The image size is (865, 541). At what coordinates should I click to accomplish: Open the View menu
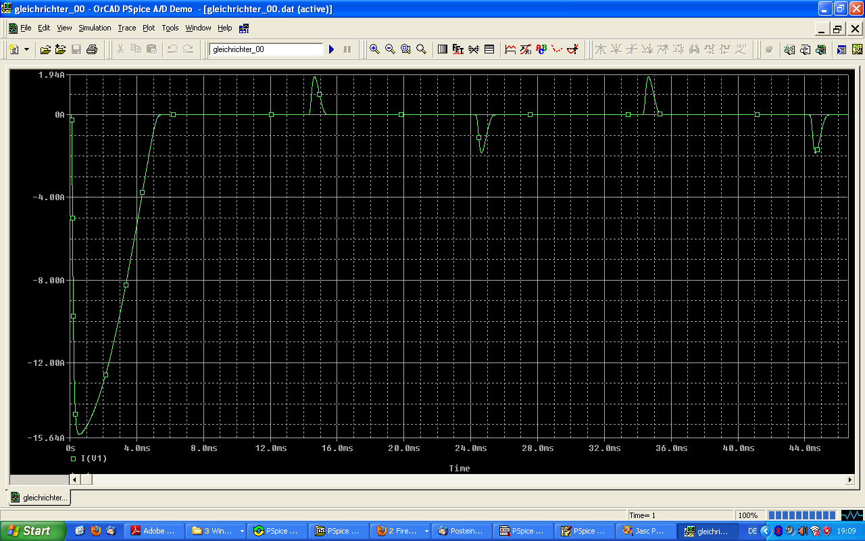click(64, 28)
